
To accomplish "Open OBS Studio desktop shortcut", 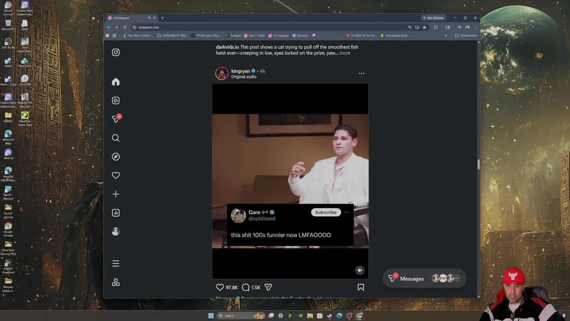I will pos(8,43).
